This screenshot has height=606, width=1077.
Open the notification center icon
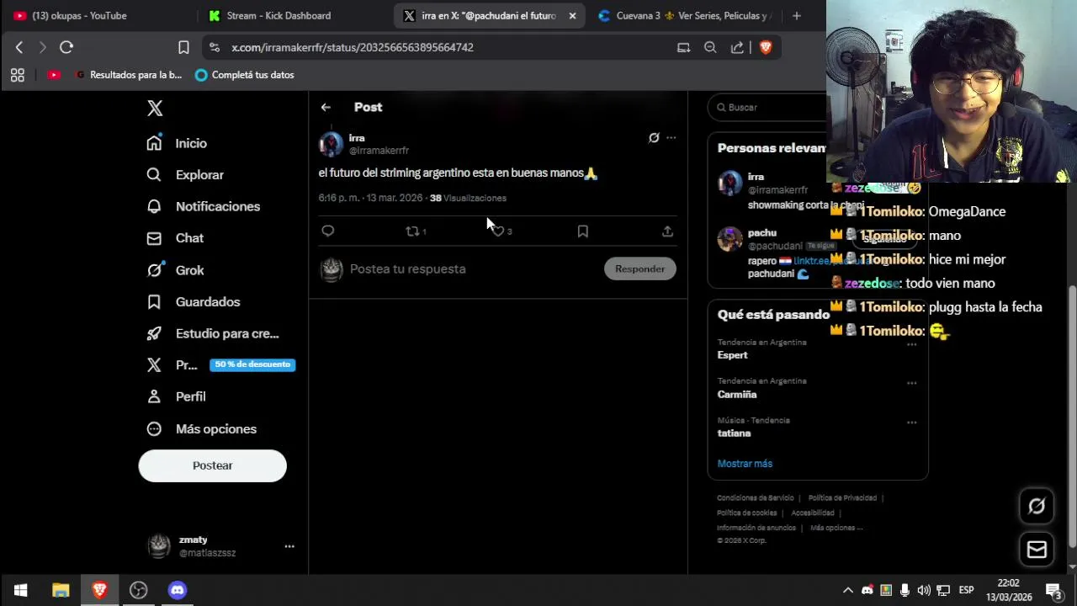tap(1053, 590)
